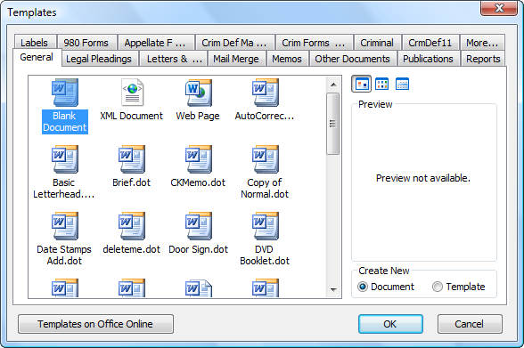Switch to the Reports tab

[483, 59]
